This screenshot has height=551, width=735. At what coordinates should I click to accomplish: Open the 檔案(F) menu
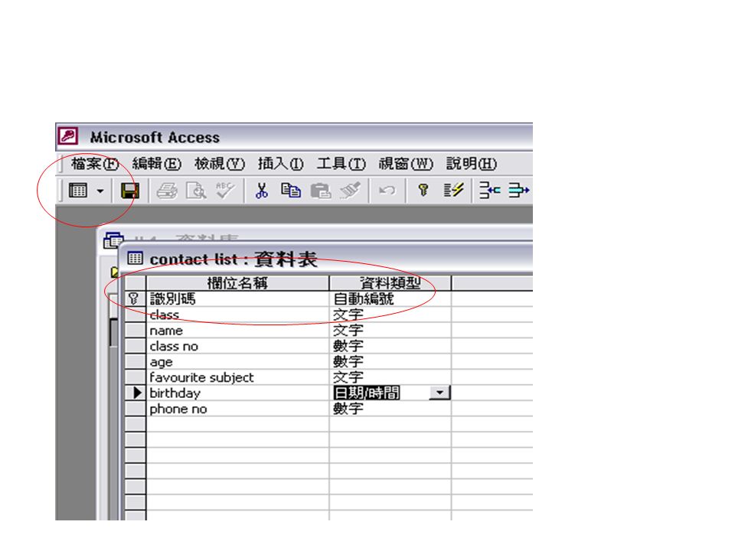pos(94,164)
